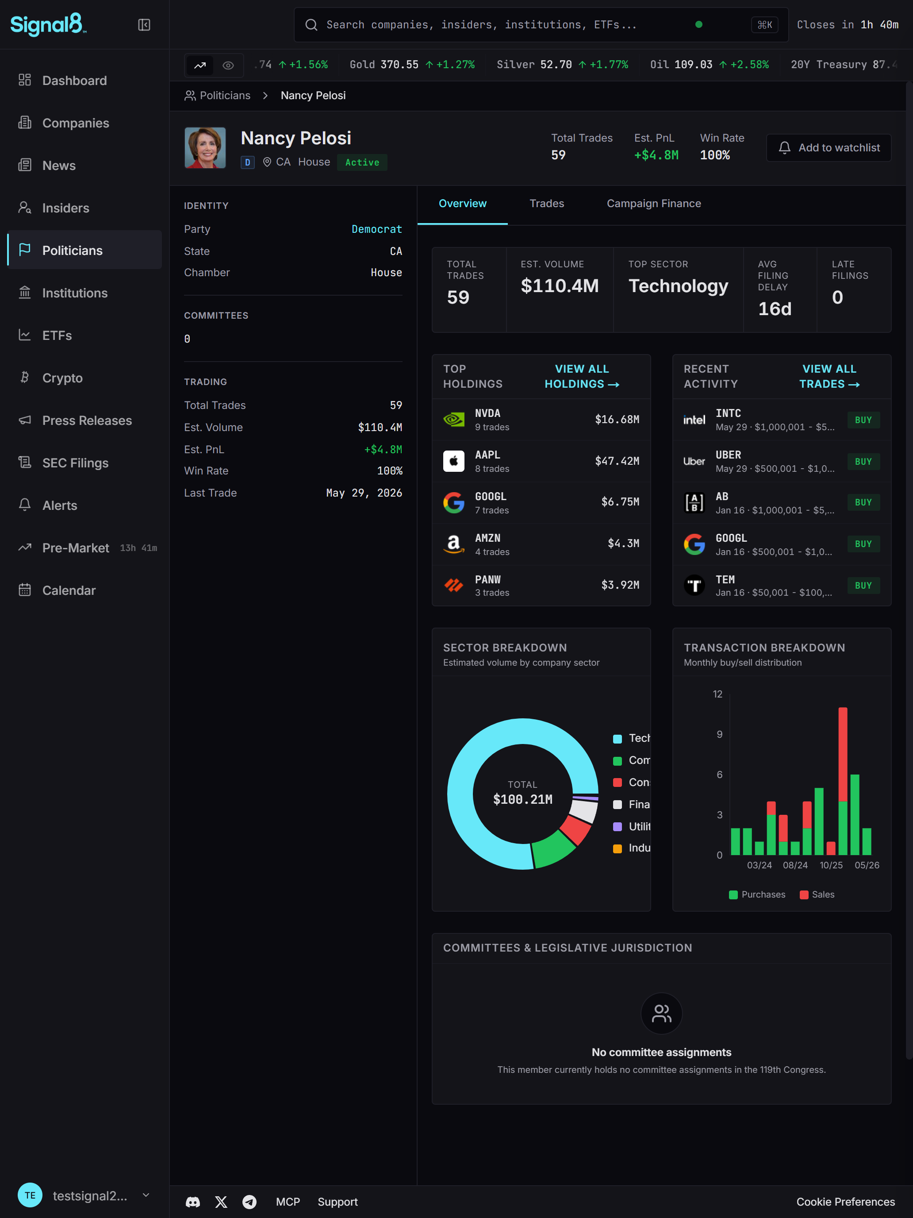Toggle ticker visibility eye icon
This screenshot has height=1218, width=913.
tap(228, 66)
